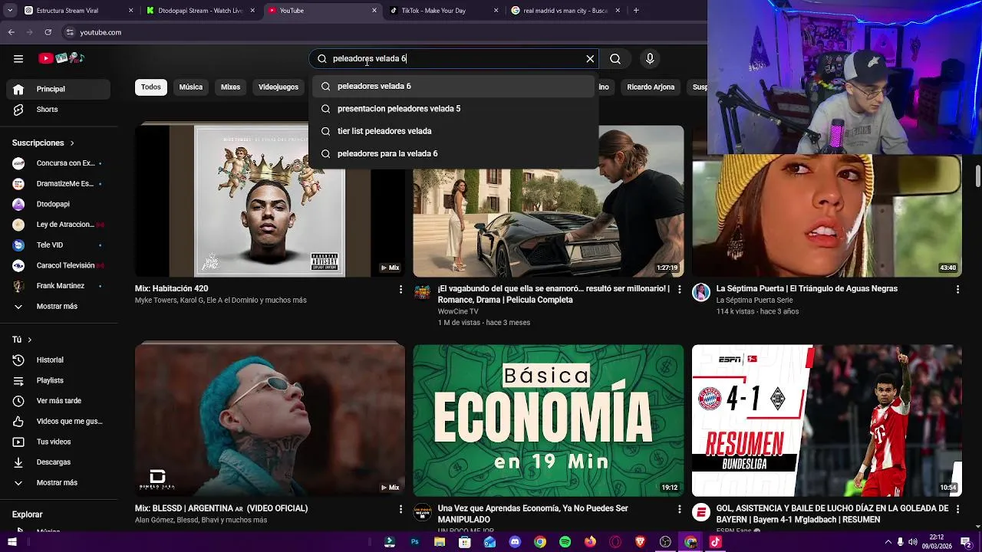Image resolution: width=982 pixels, height=552 pixels.
Task: Open Tele VID subscription channel
Action: (x=58, y=245)
